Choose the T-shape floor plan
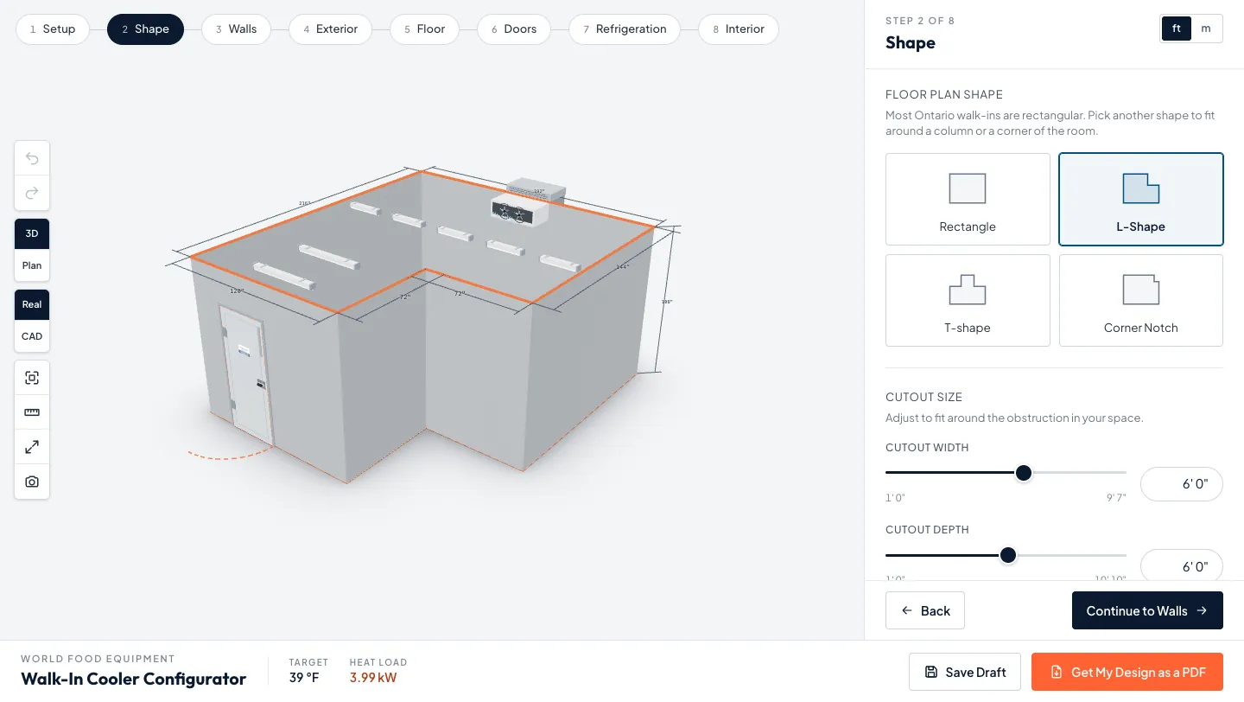Image resolution: width=1244 pixels, height=702 pixels. click(x=968, y=300)
